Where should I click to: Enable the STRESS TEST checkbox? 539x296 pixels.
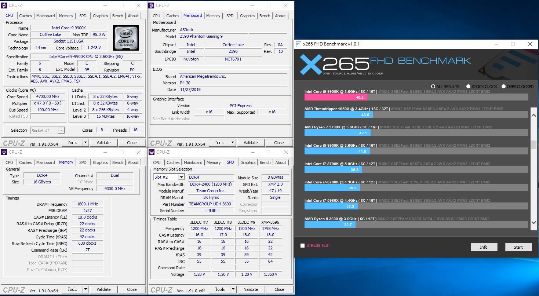[302, 245]
